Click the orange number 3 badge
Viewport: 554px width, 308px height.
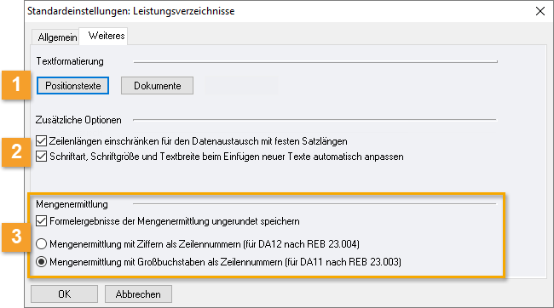(16, 237)
